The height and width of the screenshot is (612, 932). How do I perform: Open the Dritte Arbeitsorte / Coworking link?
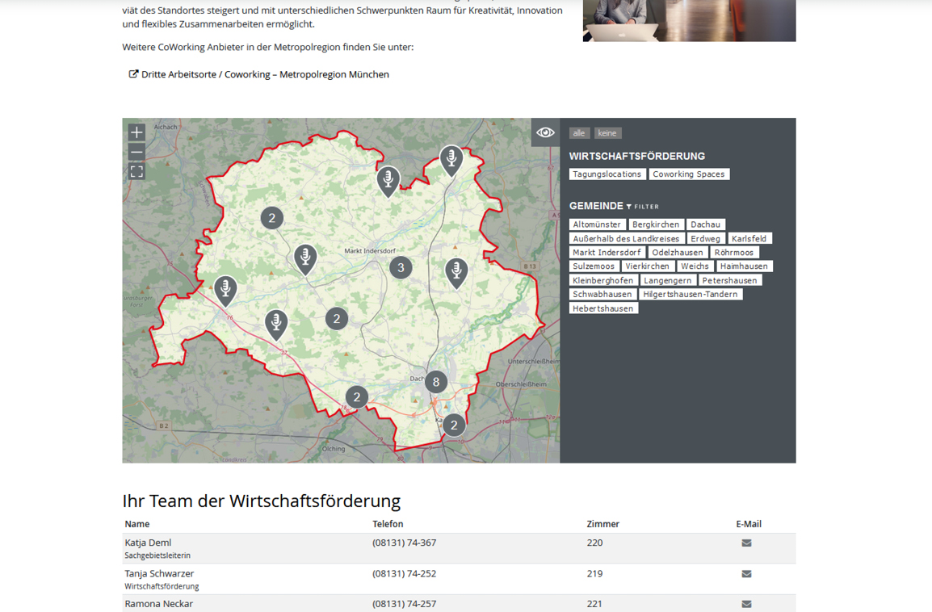265,74
